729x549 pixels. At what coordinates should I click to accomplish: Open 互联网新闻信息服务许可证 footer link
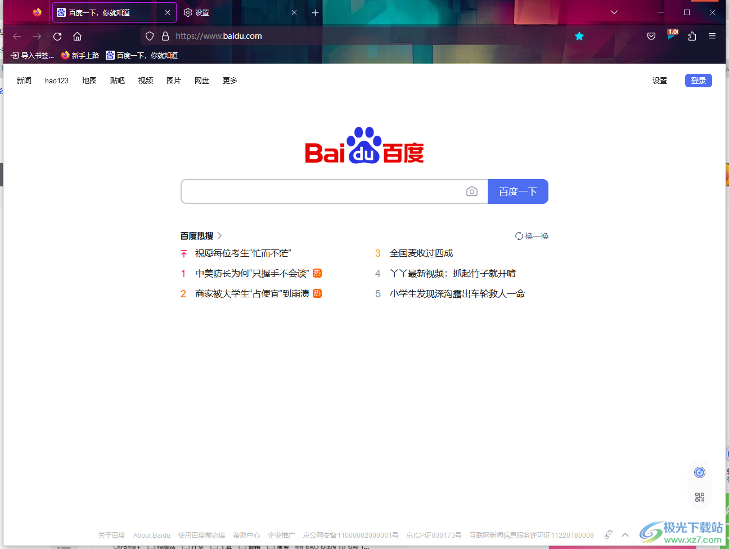point(532,535)
